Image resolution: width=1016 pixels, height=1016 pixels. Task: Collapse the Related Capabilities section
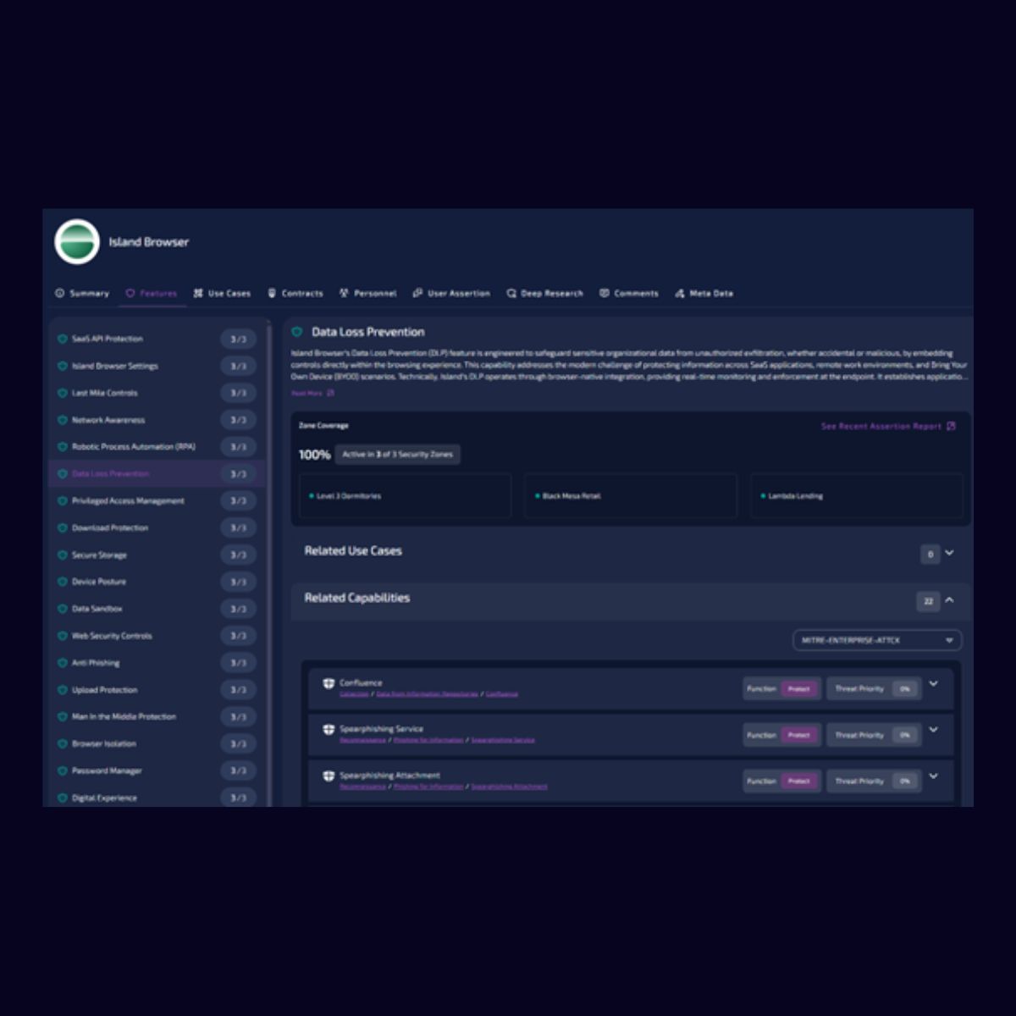tap(949, 600)
